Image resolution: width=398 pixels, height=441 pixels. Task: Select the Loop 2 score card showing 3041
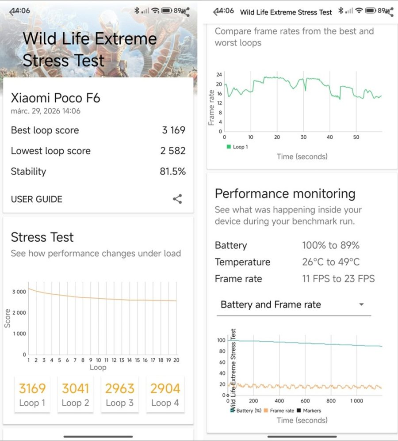click(x=75, y=394)
